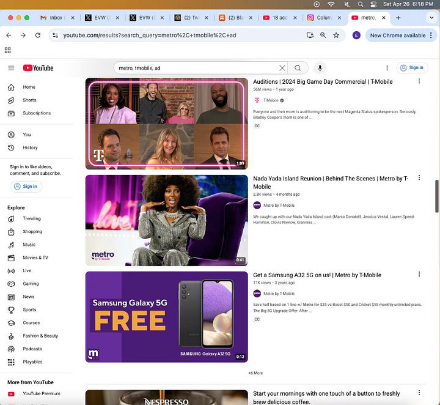Go to the YouTube logo homepage
The height and width of the screenshot is (405, 440).
pos(38,68)
